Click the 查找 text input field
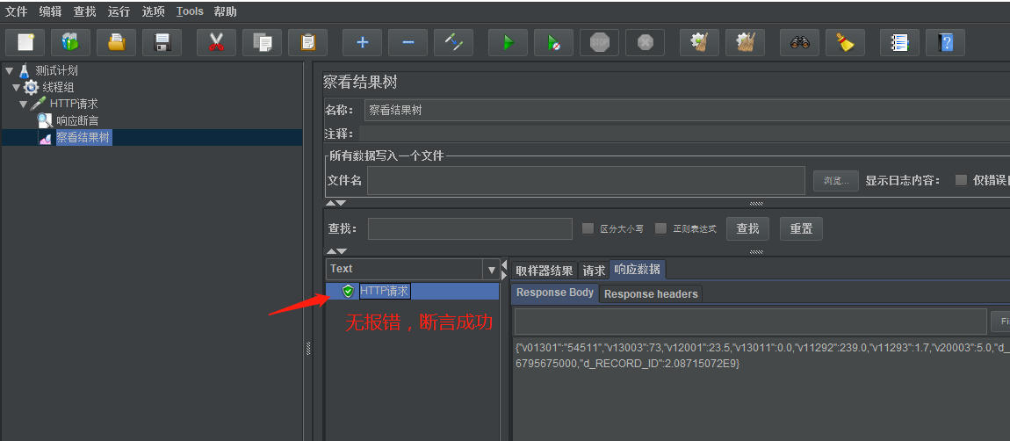 tap(470, 228)
